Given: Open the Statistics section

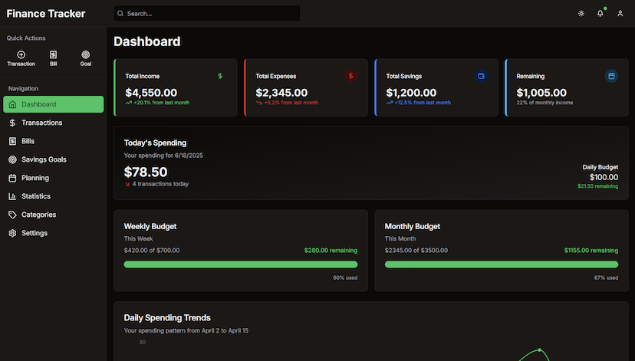Looking at the screenshot, I should (x=36, y=196).
